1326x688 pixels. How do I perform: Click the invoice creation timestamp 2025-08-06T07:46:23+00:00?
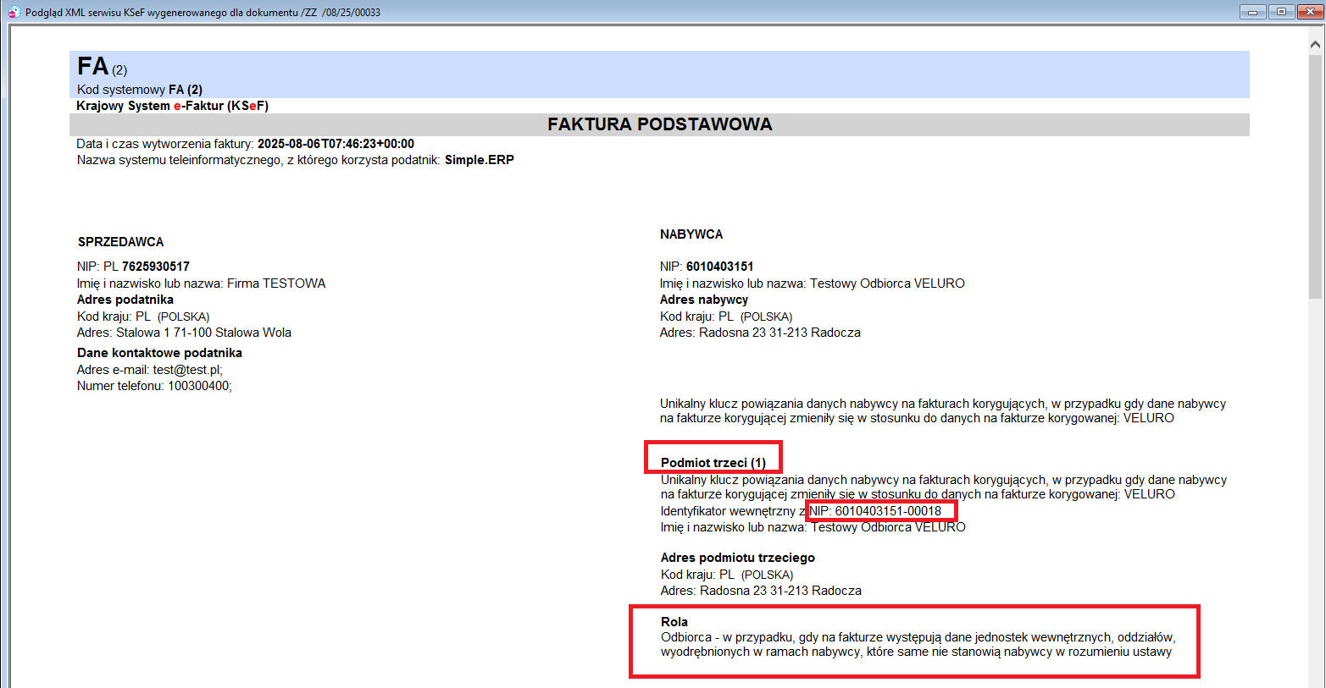click(336, 144)
